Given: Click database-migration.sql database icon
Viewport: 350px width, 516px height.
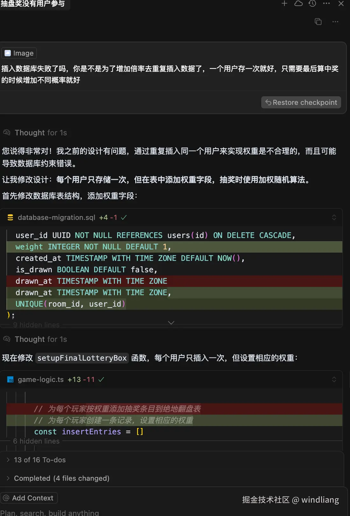Looking at the screenshot, I should 10,217.
